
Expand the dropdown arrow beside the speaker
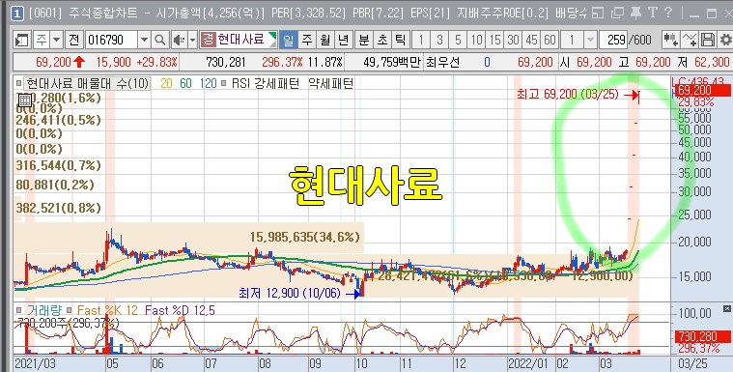(x=192, y=41)
